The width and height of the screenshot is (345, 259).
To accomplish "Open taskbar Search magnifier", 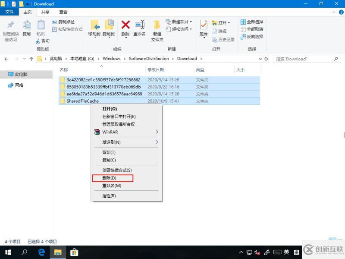I will point(25,252).
